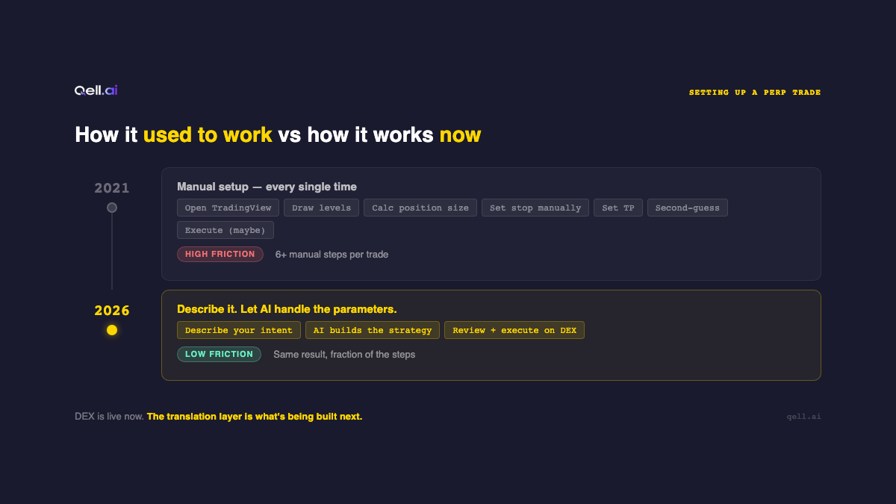Click the 'Open TradingView' chip
The width and height of the screenshot is (896, 504).
[x=228, y=208]
